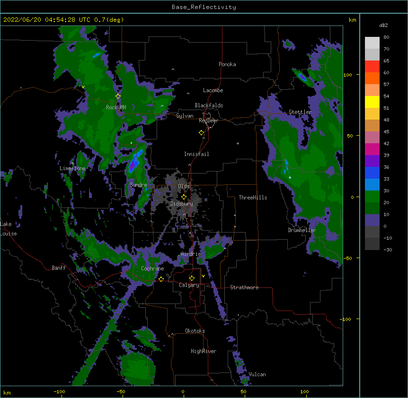Click the Base_Reflectivity title text
408x398 pixels.
[204, 7]
